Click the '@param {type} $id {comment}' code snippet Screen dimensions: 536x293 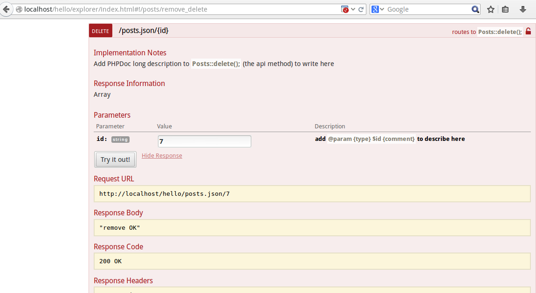pos(371,139)
